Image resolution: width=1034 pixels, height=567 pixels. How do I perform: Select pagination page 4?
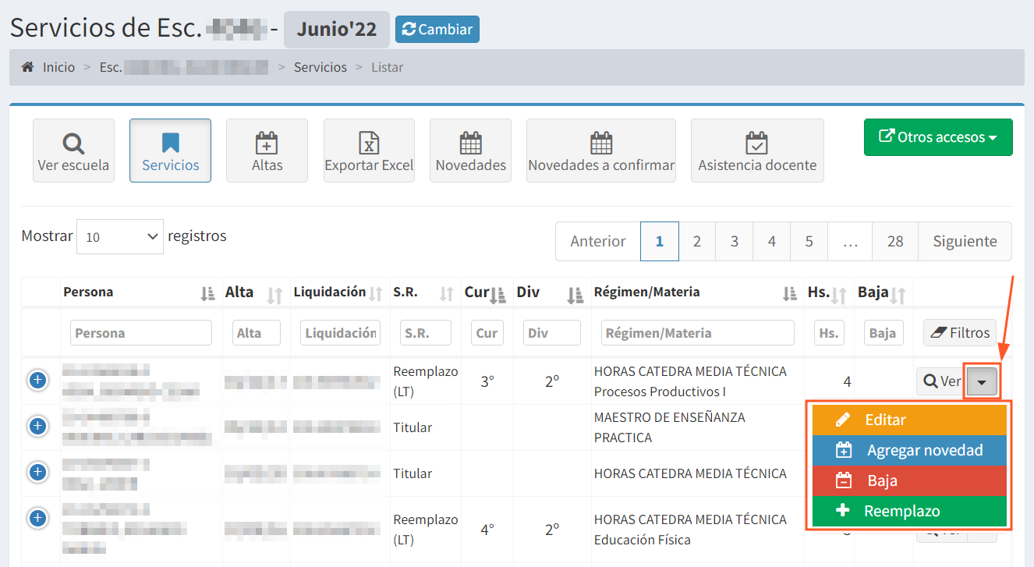pos(772,241)
